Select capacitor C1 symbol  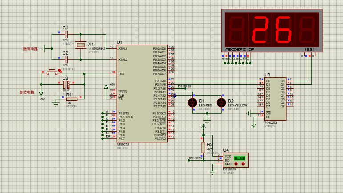[x=66, y=34]
